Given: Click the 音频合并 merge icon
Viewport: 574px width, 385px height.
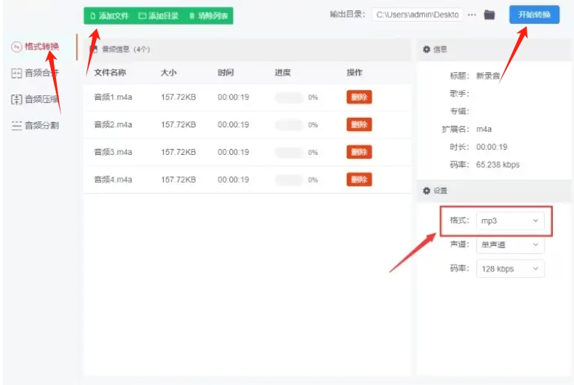Looking at the screenshot, I should click(17, 74).
